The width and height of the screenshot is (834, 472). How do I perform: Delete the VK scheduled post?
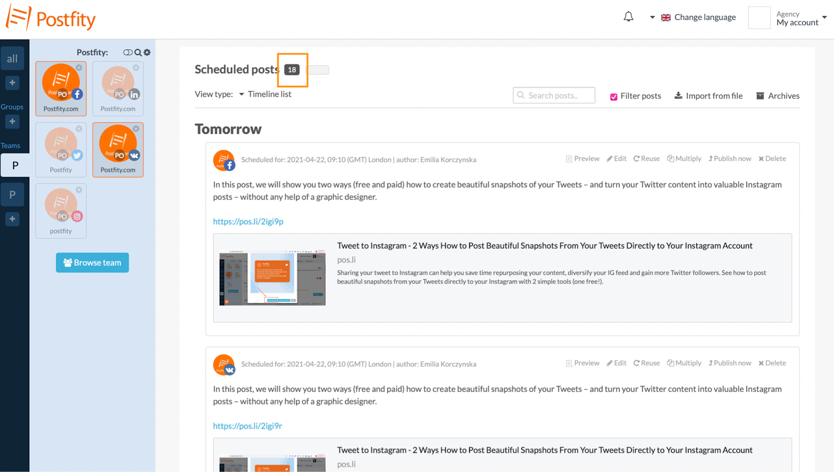pyautogui.click(x=772, y=363)
